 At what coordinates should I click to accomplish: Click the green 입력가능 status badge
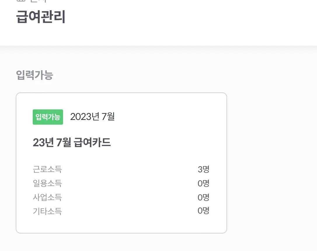(48, 117)
